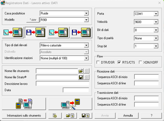Click the Informazioni sullo strumento button
164x121 pixels.
[24, 116]
